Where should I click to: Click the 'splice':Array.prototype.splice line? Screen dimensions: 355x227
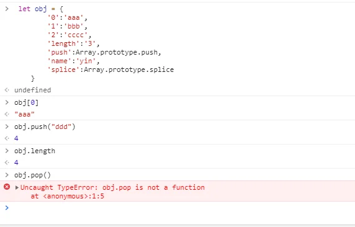(x=110, y=69)
